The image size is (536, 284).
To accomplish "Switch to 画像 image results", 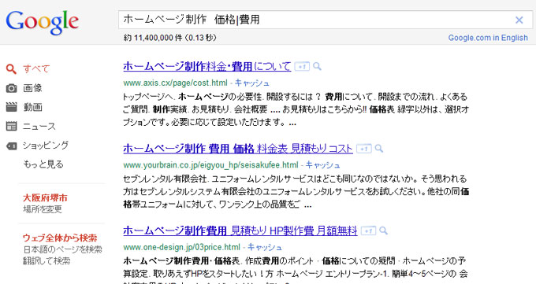I will tap(32, 88).
